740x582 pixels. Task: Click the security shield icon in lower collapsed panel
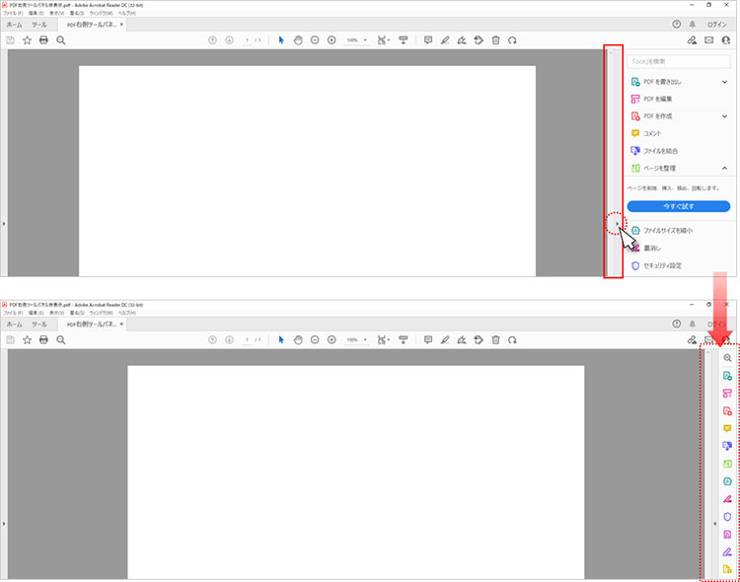[x=727, y=516]
